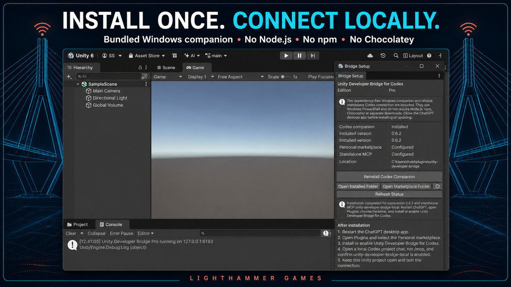Toggle Console info message filter
Image resolution: width=511 pixels, height=287 pixels.
[326, 233]
